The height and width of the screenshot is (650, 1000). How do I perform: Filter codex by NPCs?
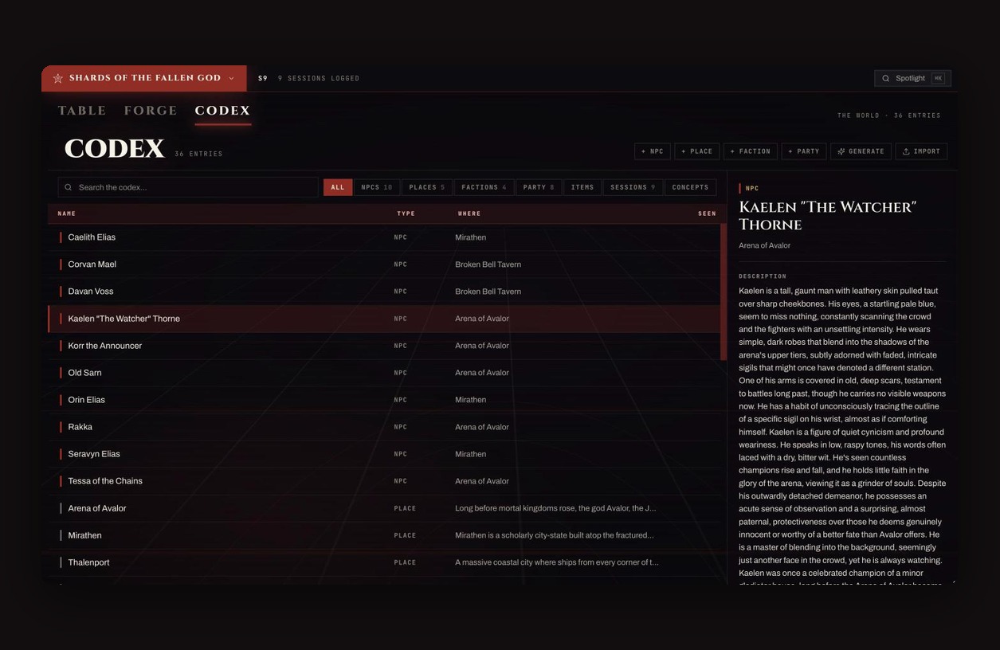[377, 187]
